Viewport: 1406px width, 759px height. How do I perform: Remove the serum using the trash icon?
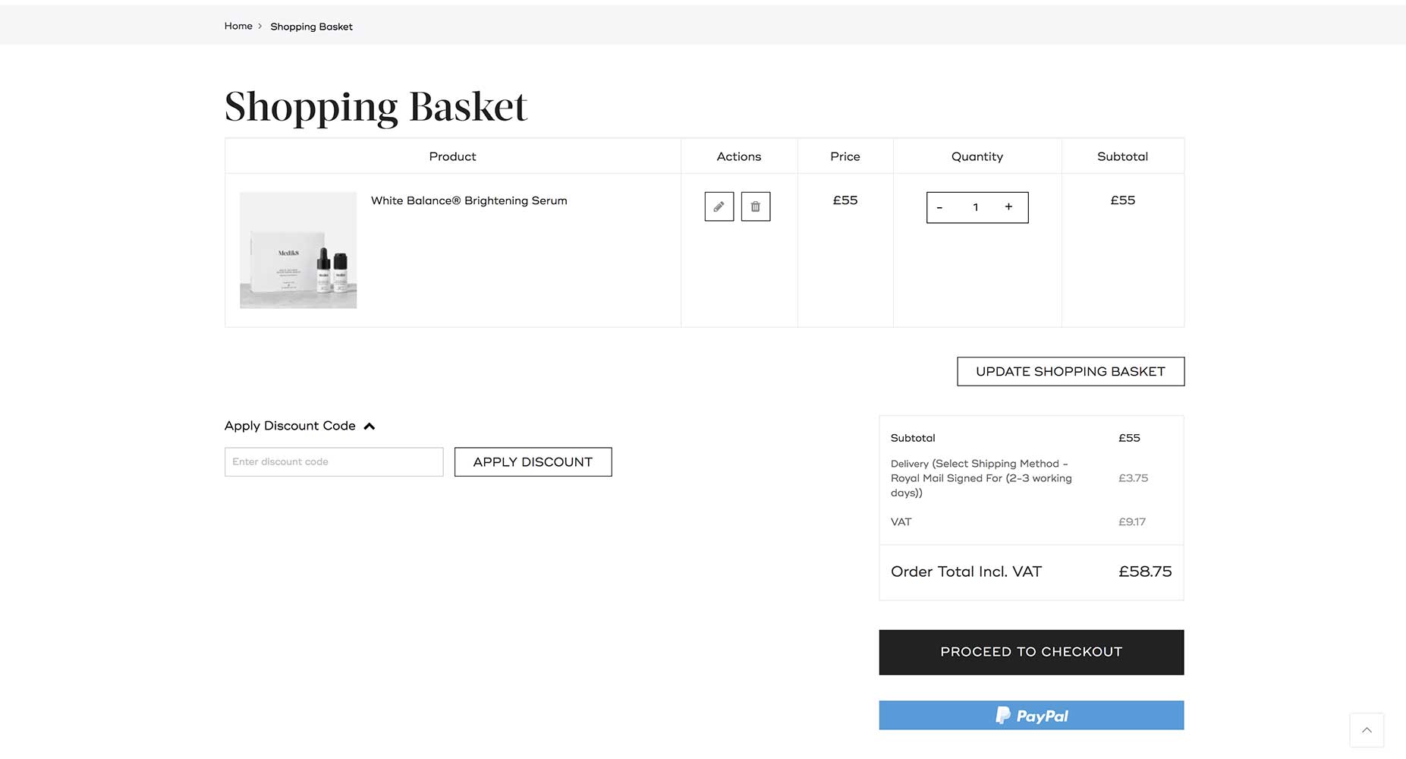755,206
